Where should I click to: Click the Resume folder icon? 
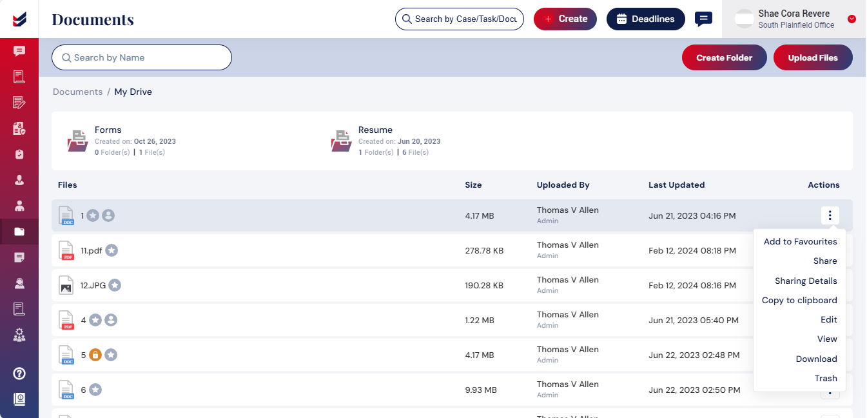click(342, 140)
